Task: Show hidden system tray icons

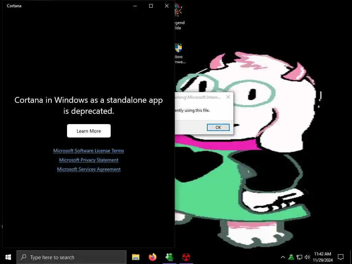Action: pos(283,257)
